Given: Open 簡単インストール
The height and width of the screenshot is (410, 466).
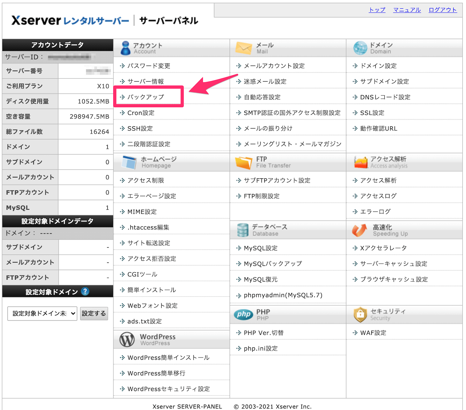Looking at the screenshot, I should point(152,290).
